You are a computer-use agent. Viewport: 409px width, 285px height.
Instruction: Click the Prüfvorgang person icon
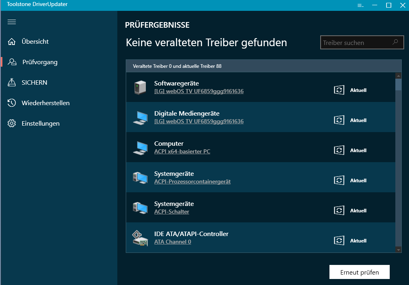(12, 62)
